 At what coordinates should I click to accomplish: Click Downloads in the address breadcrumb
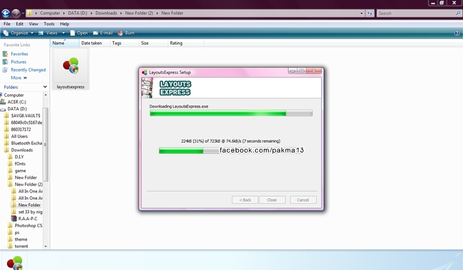(x=106, y=13)
